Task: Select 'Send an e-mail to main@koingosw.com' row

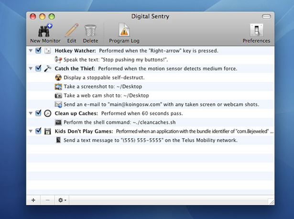Action: pyautogui.click(x=151, y=104)
